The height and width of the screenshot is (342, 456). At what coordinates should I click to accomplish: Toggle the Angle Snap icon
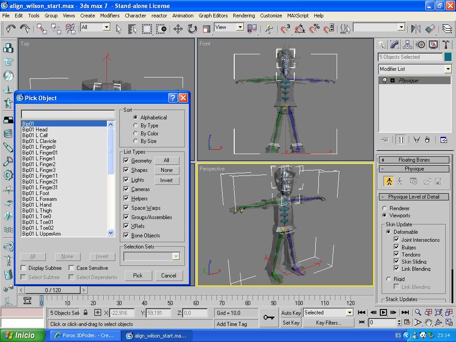click(300, 29)
